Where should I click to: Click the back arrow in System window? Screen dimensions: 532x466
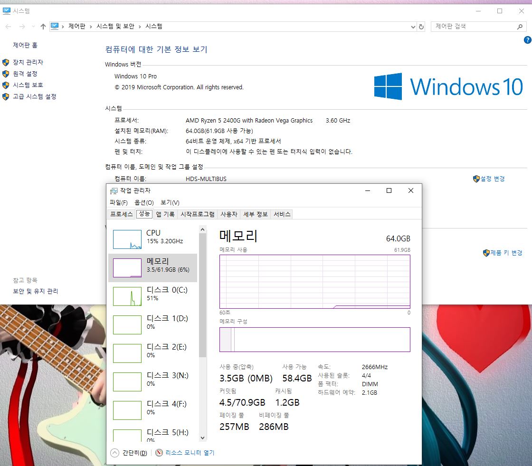pos(9,27)
